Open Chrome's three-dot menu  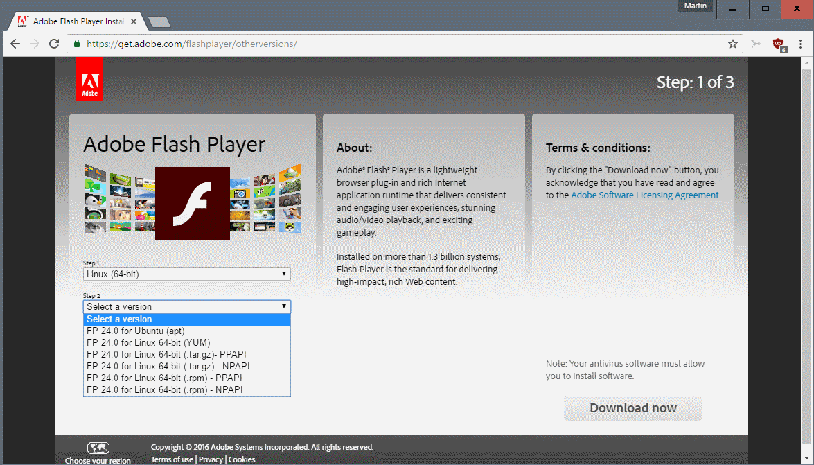[802, 43]
